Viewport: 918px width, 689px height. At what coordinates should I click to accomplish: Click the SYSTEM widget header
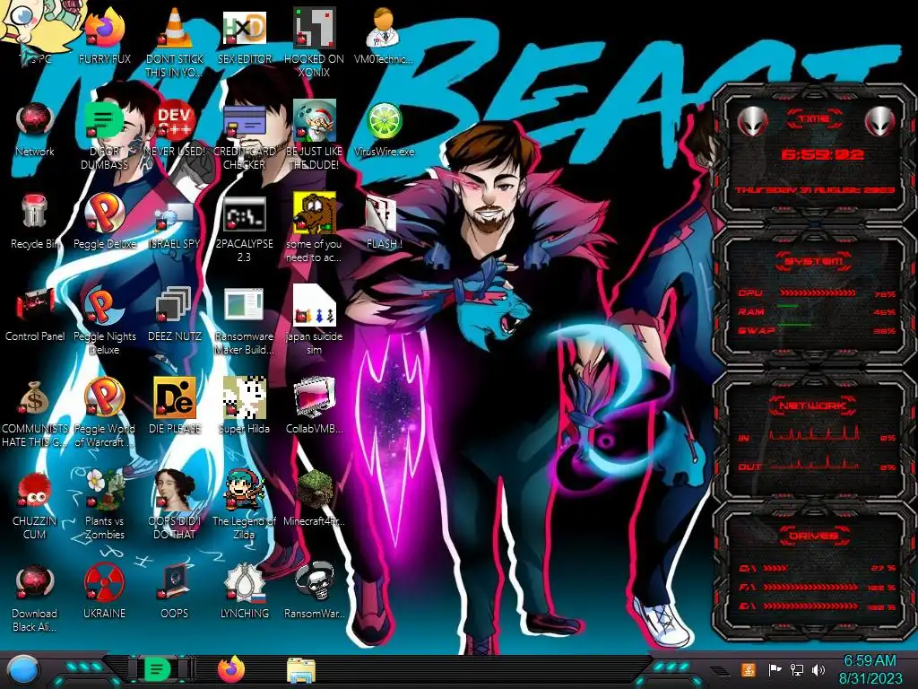coord(814,261)
